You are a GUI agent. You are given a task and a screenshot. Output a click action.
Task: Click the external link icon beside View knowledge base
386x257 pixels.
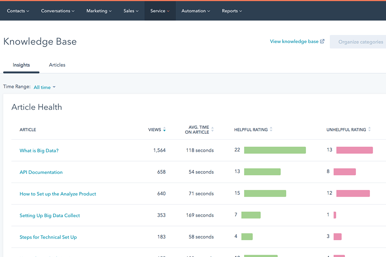(322, 41)
